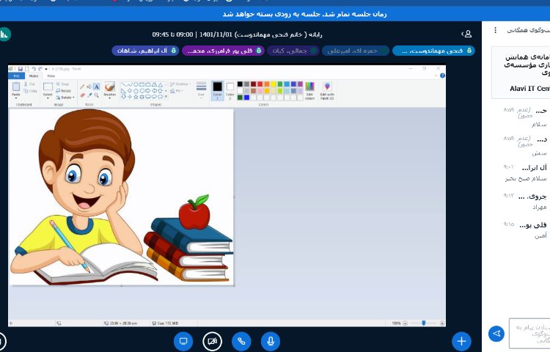Click the rectangular Select tool icon
The height and width of the screenshot is (352, 550).
coord(48,87)
